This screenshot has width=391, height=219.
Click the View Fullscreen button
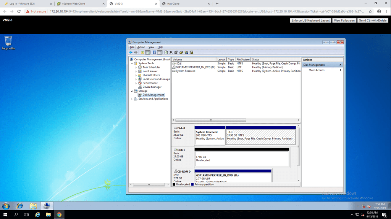[344, 20]
